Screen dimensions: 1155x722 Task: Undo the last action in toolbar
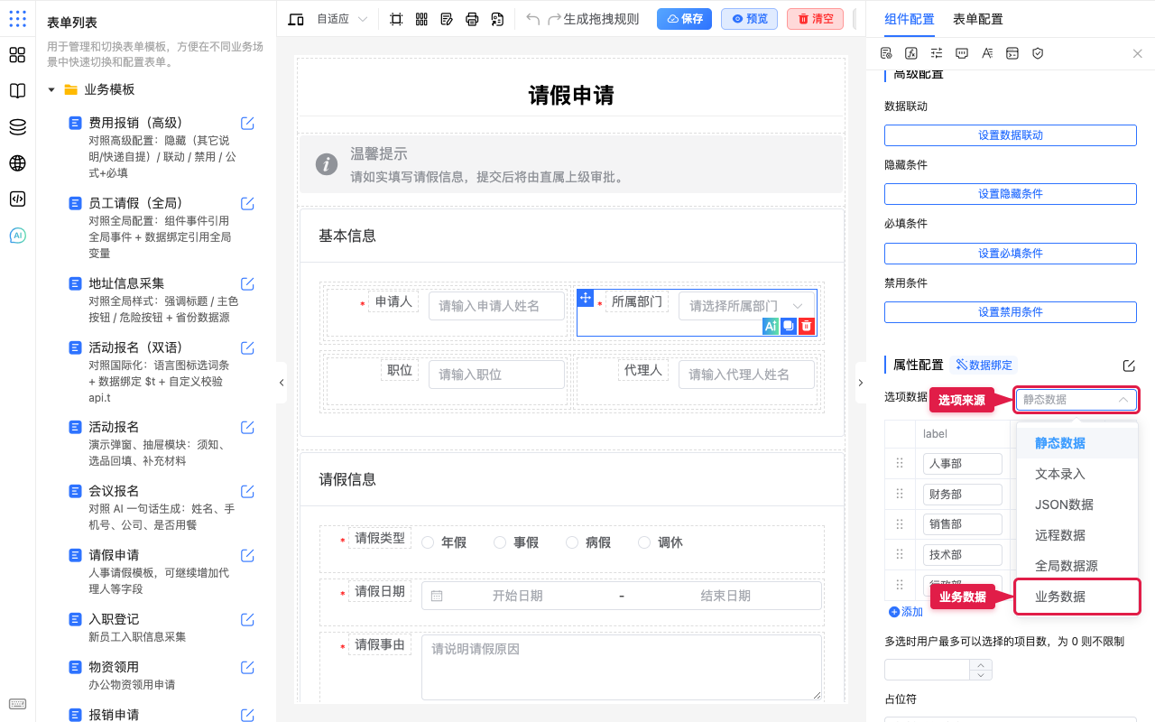pos(532,19)
